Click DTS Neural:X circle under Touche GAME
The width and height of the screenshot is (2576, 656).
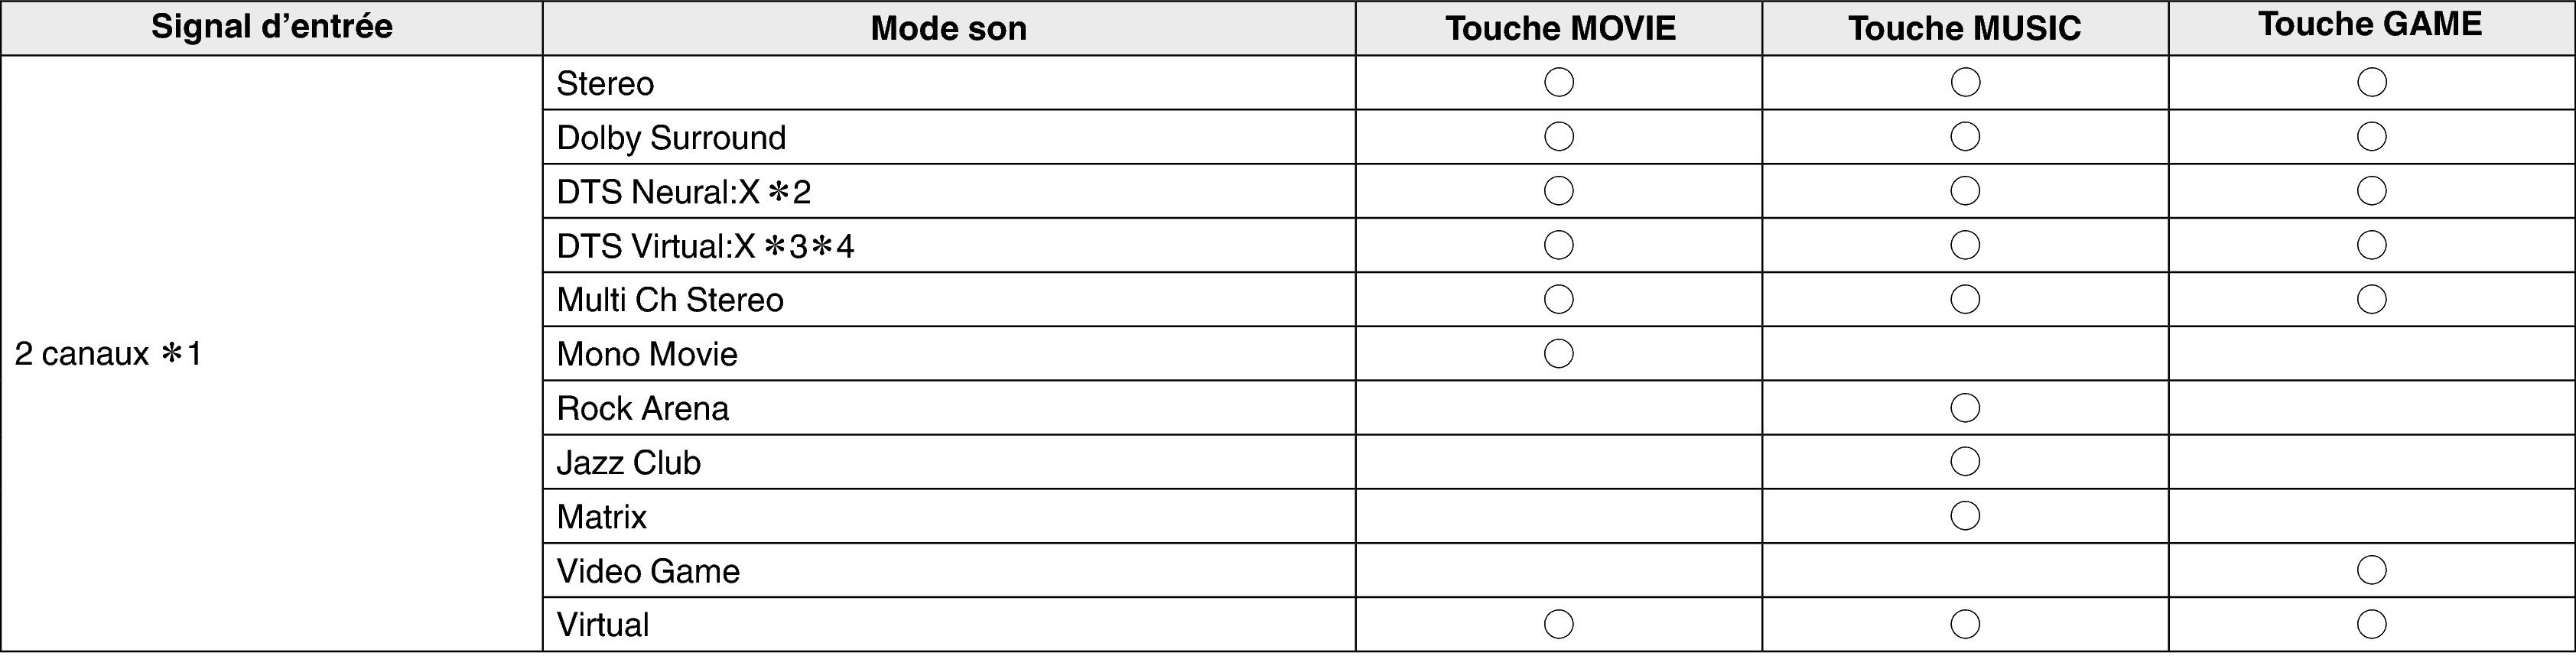click(2371, 191)
